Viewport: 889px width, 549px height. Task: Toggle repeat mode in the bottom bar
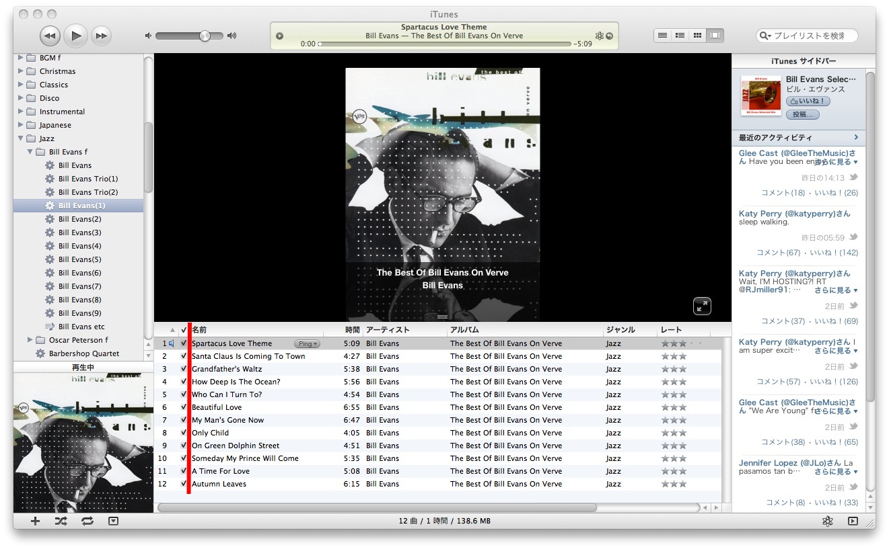pos(87,521)
